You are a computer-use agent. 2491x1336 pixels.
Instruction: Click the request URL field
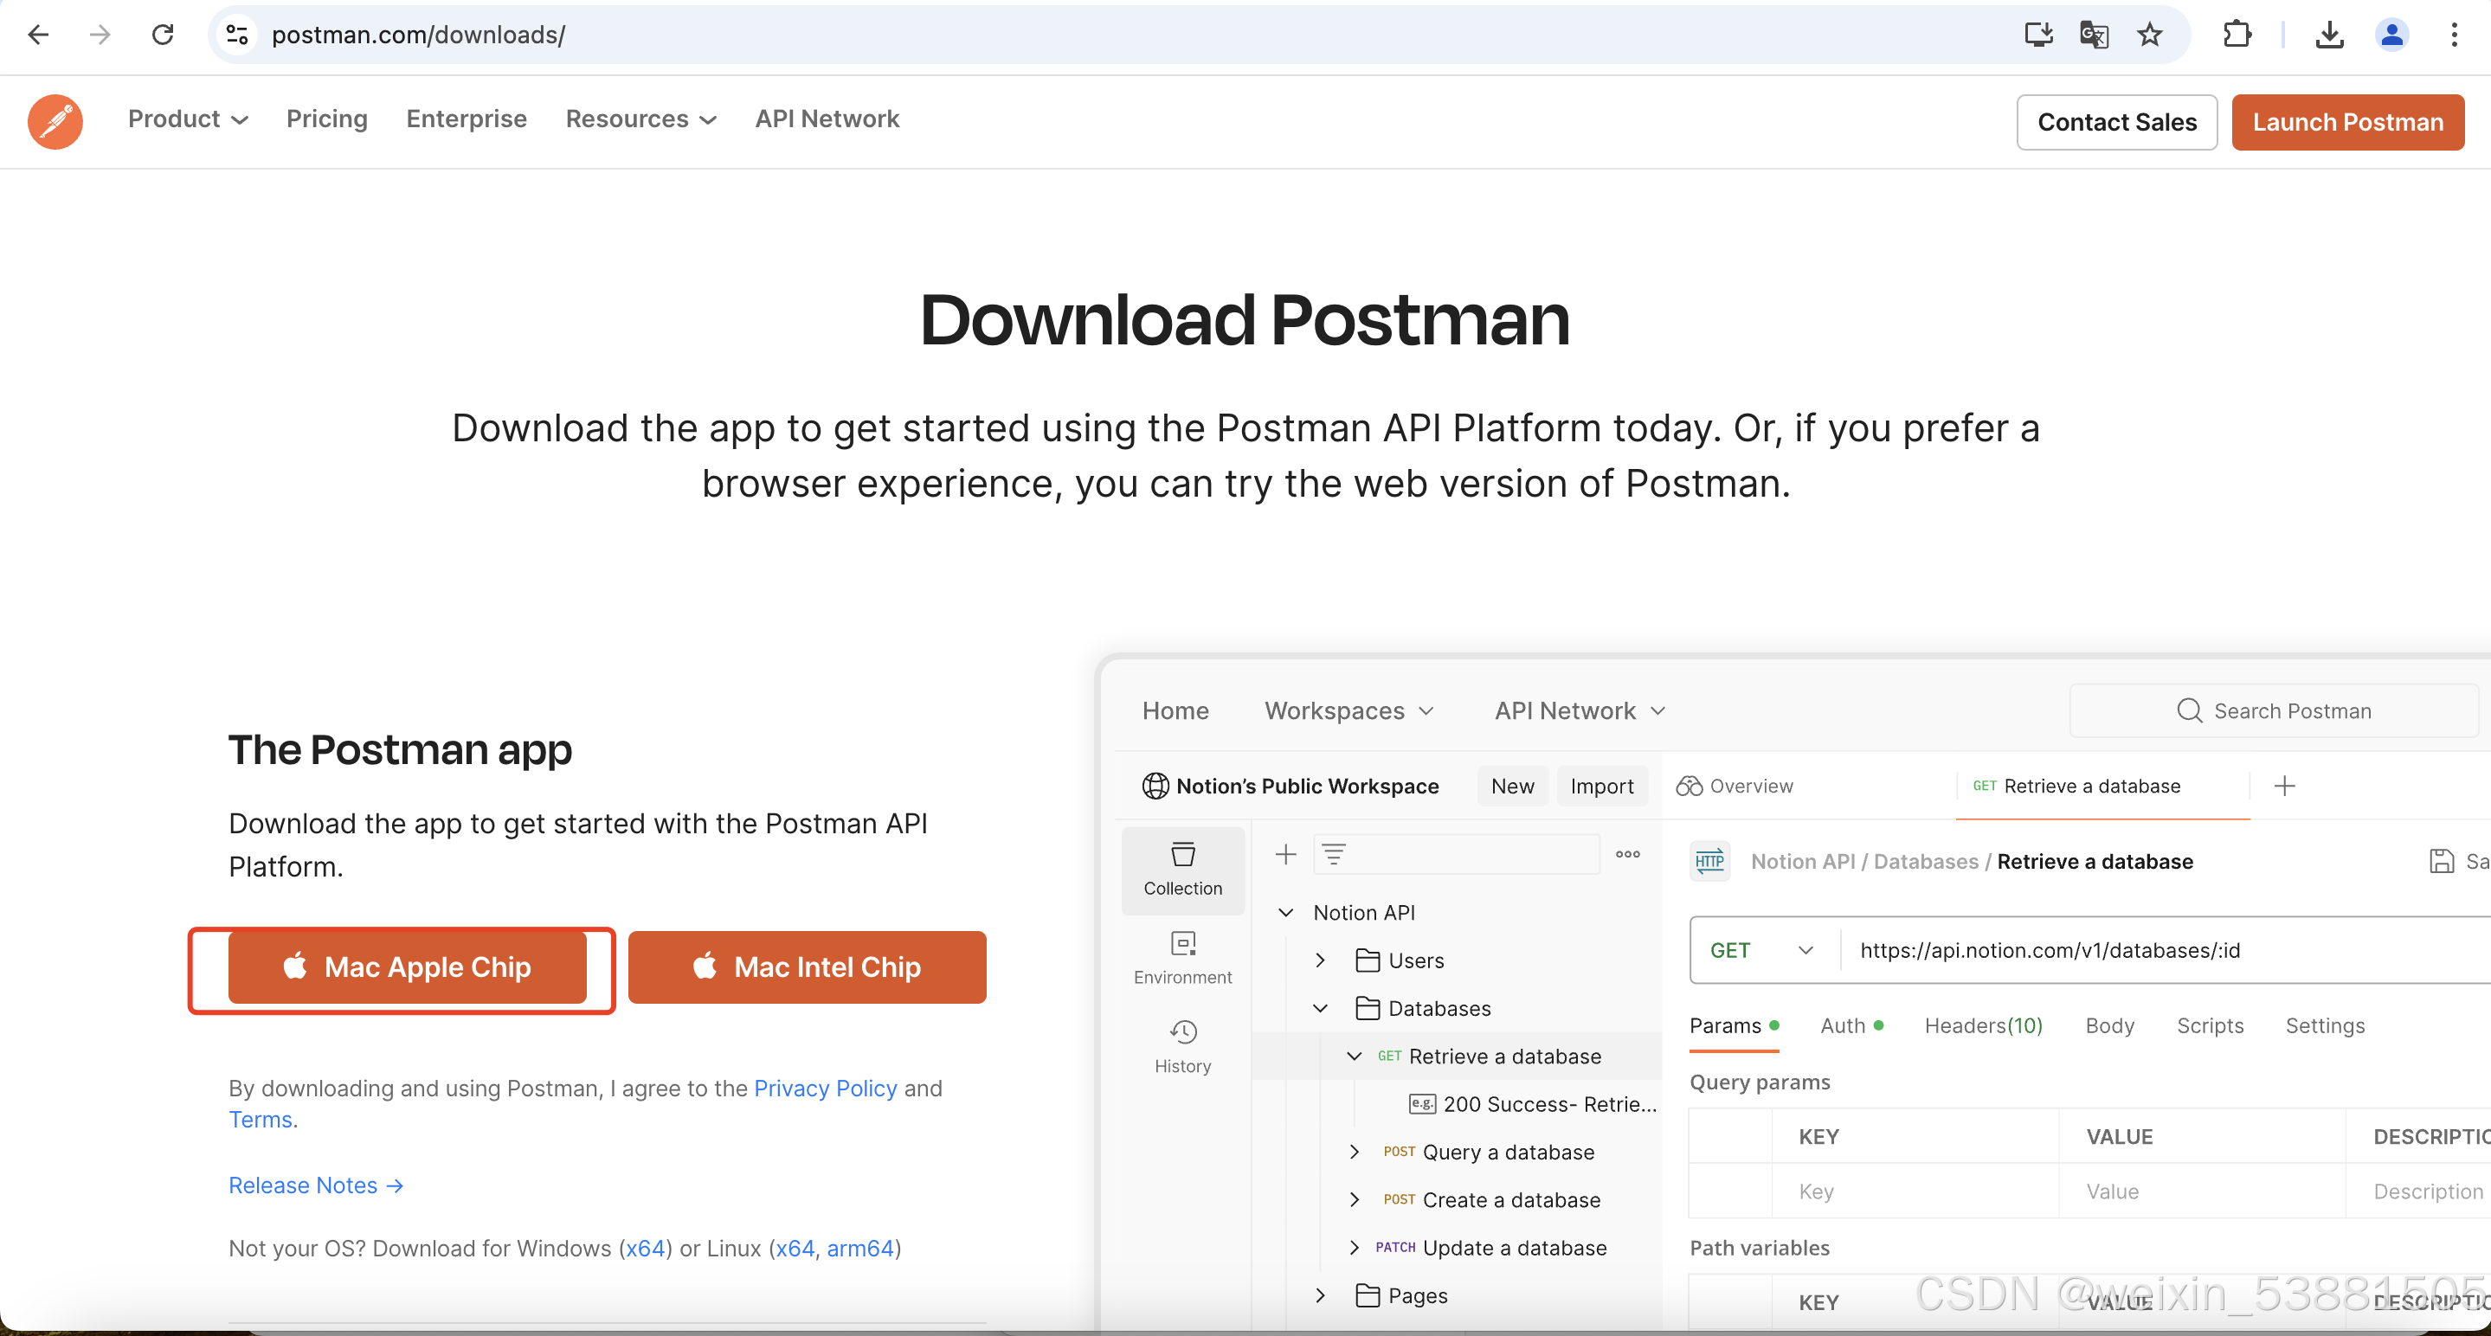[2166, 950]
